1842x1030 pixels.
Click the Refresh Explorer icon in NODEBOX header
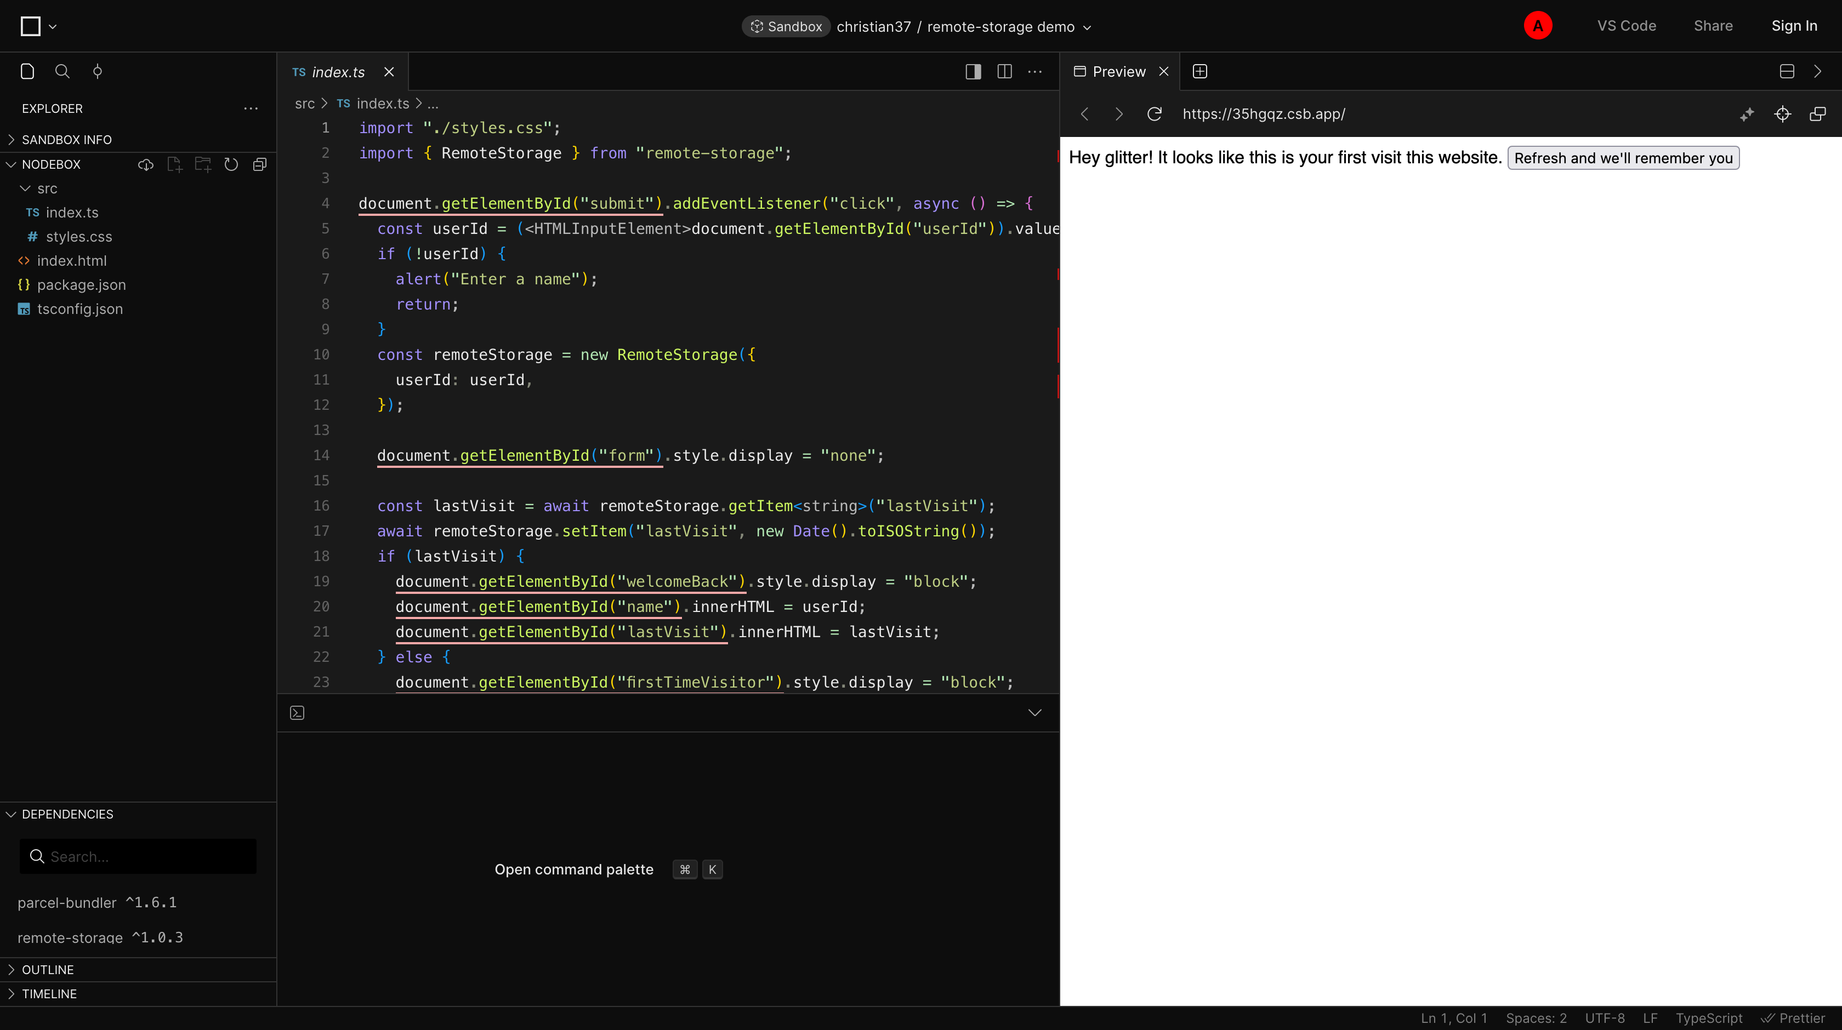click(x=231, y=165)
